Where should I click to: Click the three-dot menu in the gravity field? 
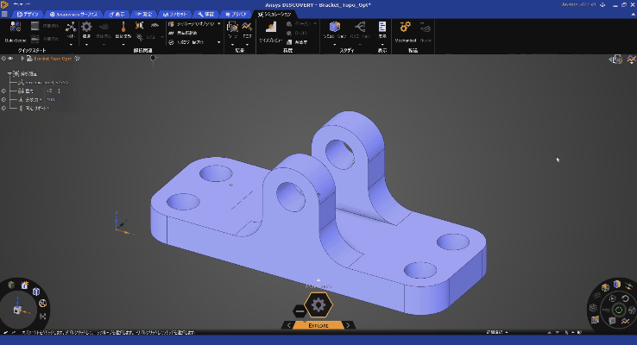tap(60, 91)
